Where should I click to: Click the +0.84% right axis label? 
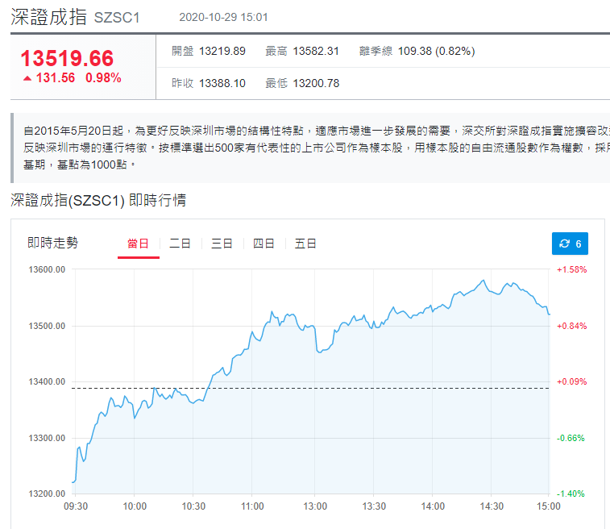[x=571, y=326]
